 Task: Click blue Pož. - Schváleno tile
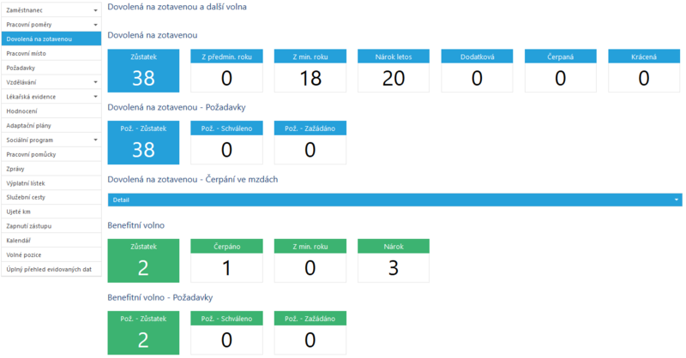226,142
